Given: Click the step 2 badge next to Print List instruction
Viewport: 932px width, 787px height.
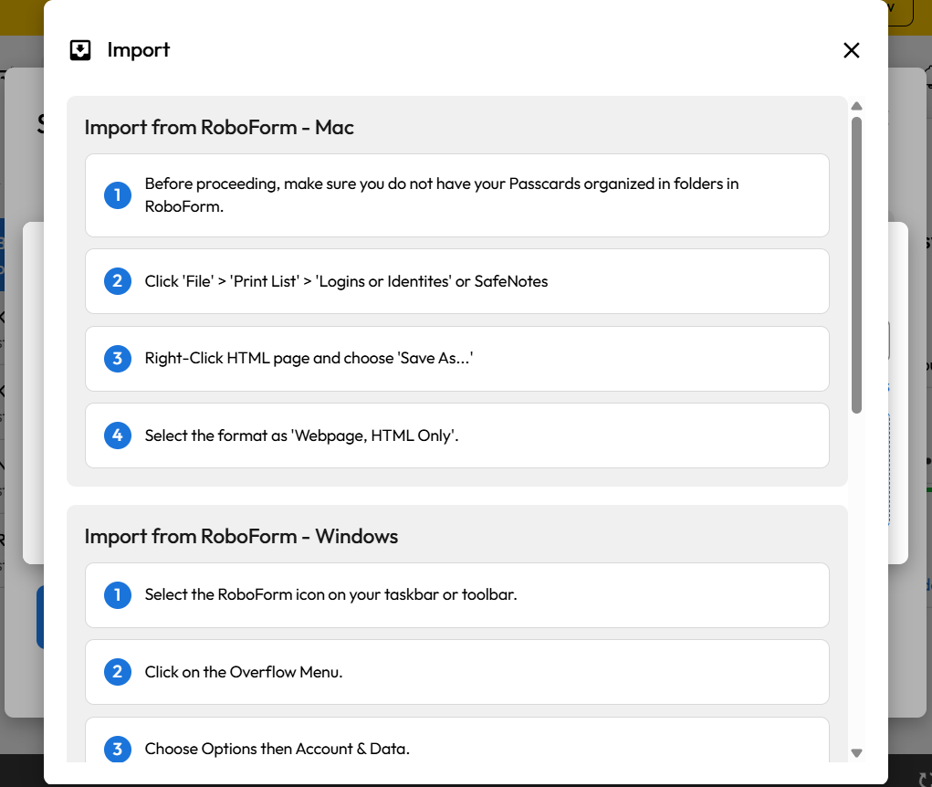Looking at the screenshot, I should tap(117, 280).
